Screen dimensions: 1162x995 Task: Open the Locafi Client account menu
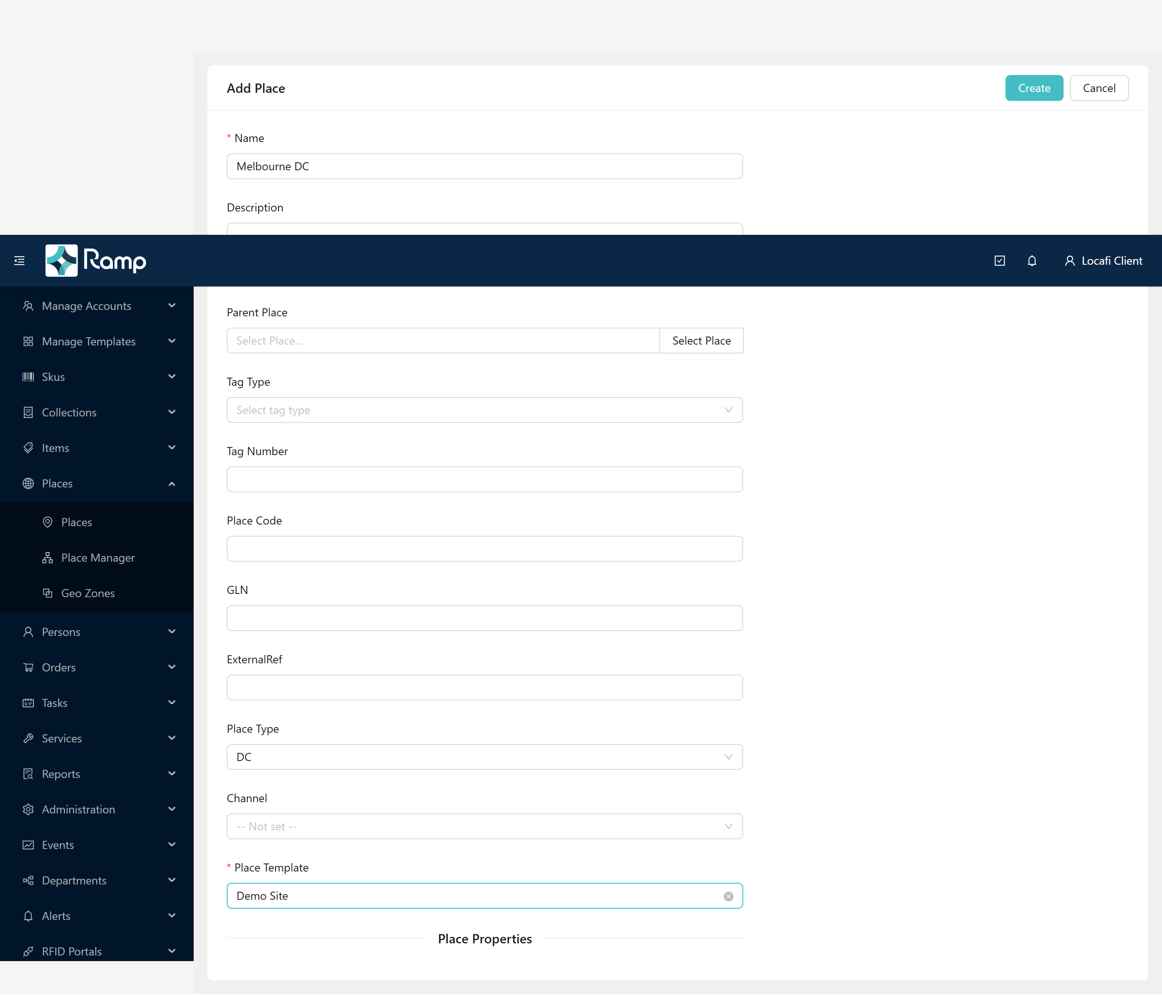point(1103,261)
